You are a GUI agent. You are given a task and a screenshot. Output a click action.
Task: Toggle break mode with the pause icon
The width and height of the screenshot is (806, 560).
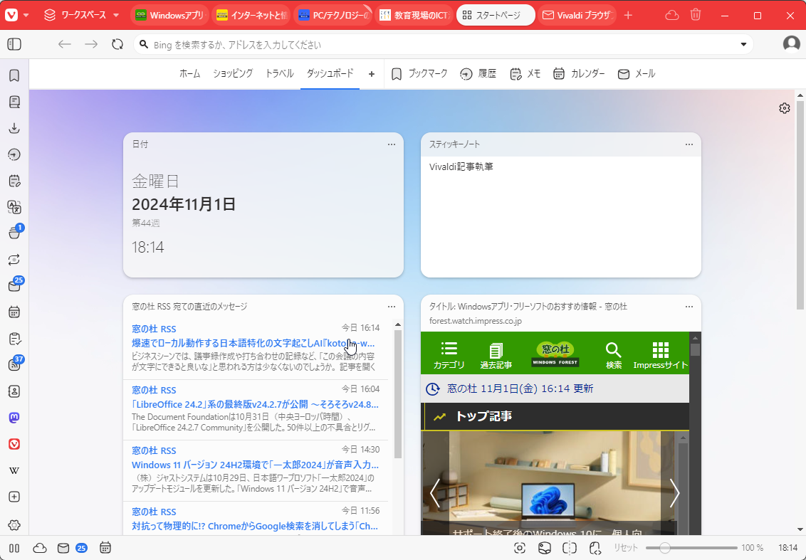click(x=14, y=548)
